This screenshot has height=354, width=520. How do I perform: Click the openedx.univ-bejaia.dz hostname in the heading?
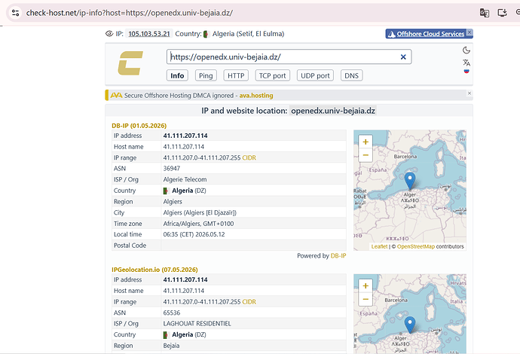tap(333, 111)
